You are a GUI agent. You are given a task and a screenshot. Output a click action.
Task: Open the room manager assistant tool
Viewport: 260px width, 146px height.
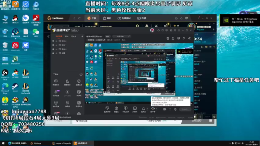(67, 82)
